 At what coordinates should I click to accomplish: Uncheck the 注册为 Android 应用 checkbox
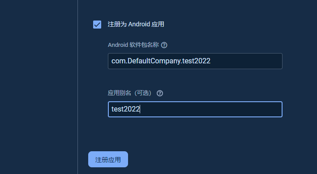(97, 25)
